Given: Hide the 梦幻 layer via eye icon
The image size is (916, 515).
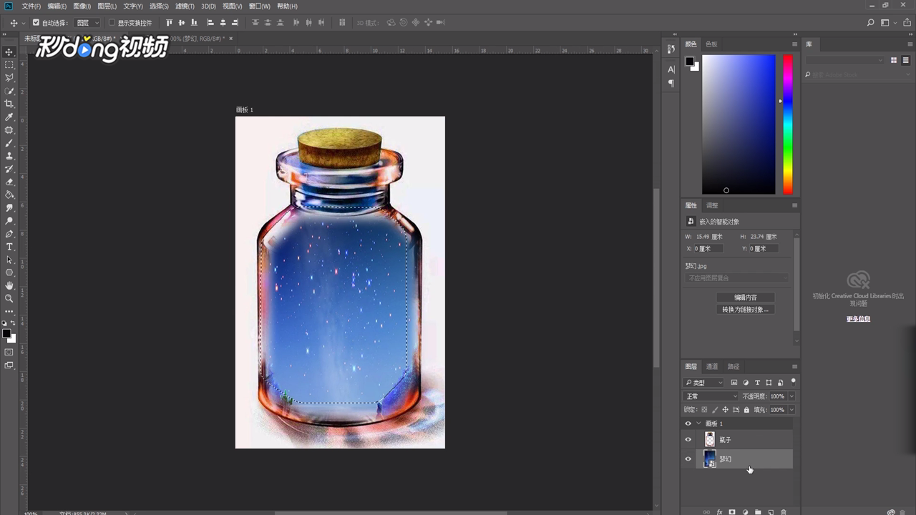Looking at the screenshot, I should (688, 459).
